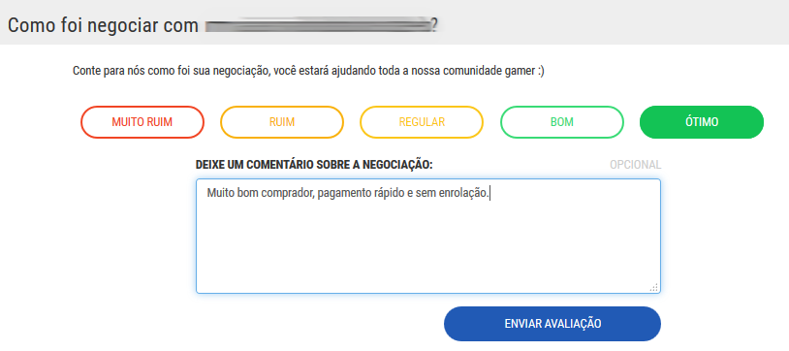The width and height of the screenshot is (789, 351).
Task: Place cursor after 'enrolação.' in comment
Action: [x=490, y=193]
